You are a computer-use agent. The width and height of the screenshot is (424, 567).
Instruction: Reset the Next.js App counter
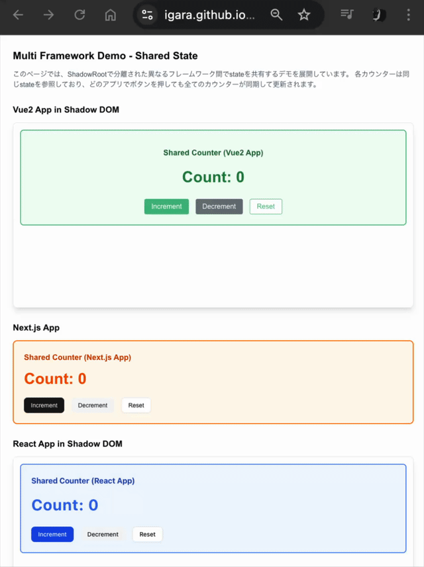(136, 405)
